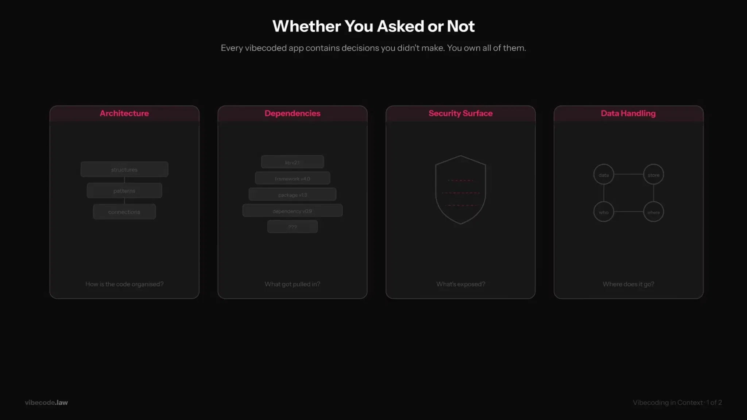The height and width of the screenshot is (420, 747).
Task: Click the 'data' circle node
Action: pyautogui.click(x=604, y=175)
